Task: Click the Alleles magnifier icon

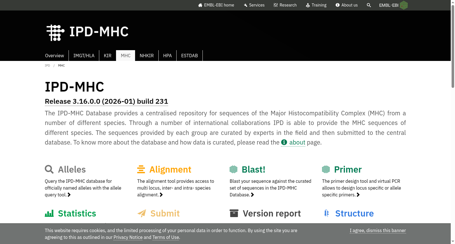Action: coord(49,169)
